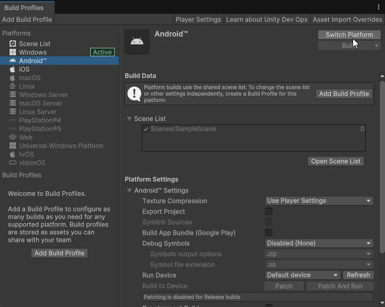Click the exclamation info bubble icon
The image size is (385, 307).
click(x=134, y=93)
